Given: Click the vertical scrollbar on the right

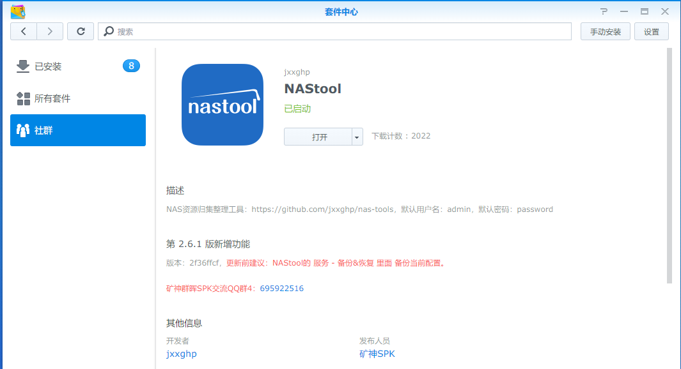Looking at the screenshot, I should pos(669,166).
